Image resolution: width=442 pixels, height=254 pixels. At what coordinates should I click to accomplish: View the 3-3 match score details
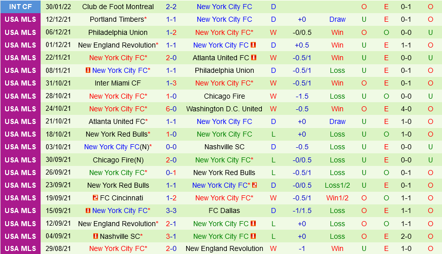coord(171,210)
